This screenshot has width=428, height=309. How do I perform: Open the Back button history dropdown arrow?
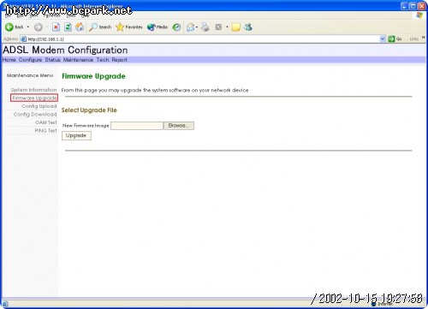pos(28,27)
